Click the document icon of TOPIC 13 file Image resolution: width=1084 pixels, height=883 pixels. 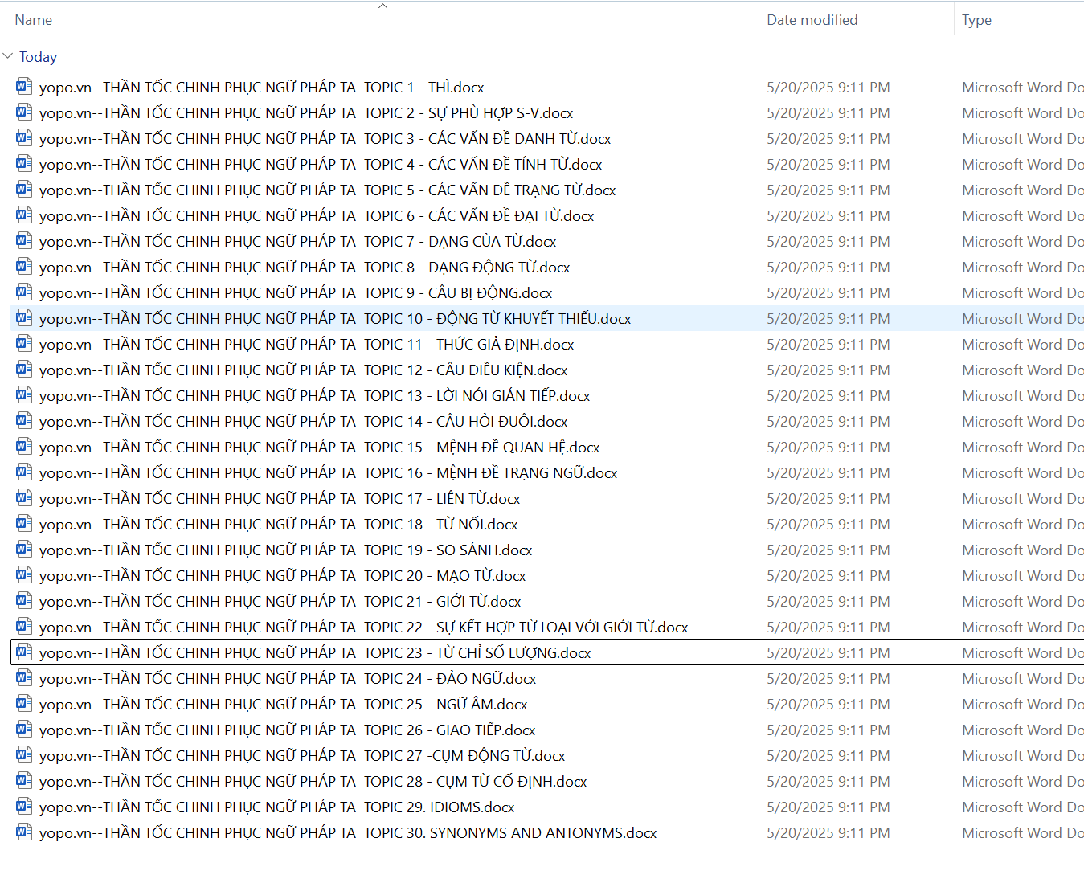tap(24, 395)
